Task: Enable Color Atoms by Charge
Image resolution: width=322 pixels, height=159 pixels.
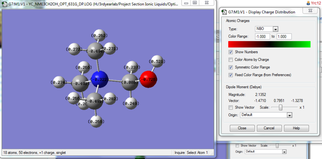Action: click(x=231, y=60)
